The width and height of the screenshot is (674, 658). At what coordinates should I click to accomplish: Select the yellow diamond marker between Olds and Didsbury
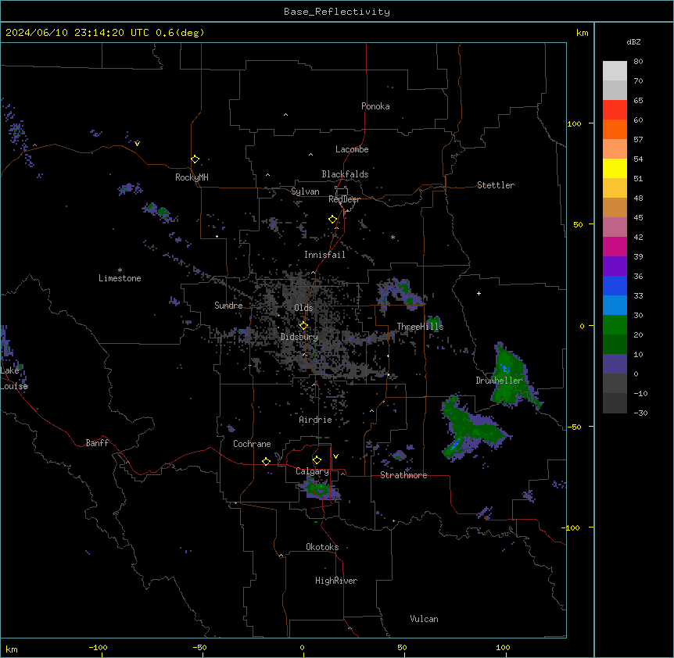pos(303,326)
